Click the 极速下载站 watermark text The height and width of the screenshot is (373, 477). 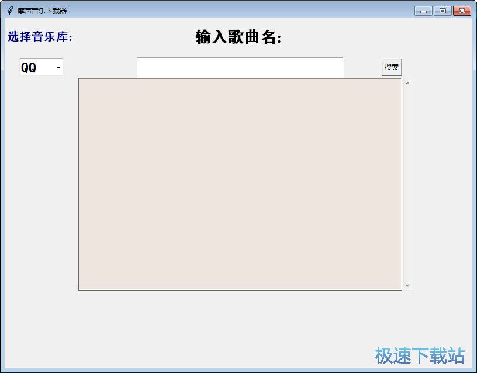420,355
